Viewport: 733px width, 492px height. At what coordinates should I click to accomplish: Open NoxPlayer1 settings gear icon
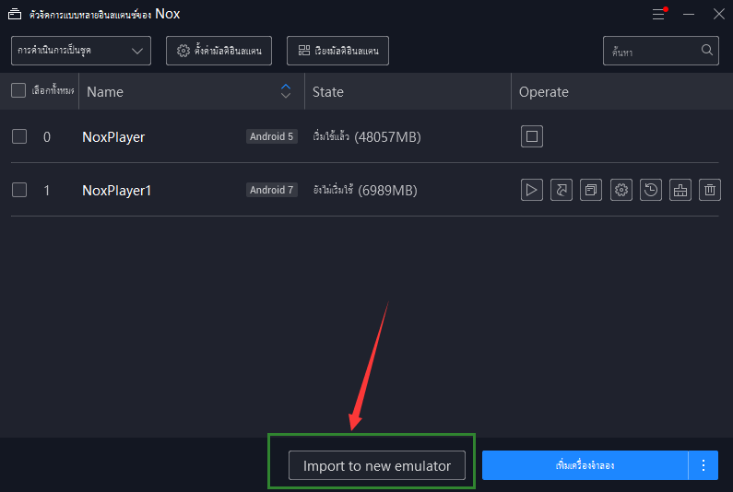621,190
